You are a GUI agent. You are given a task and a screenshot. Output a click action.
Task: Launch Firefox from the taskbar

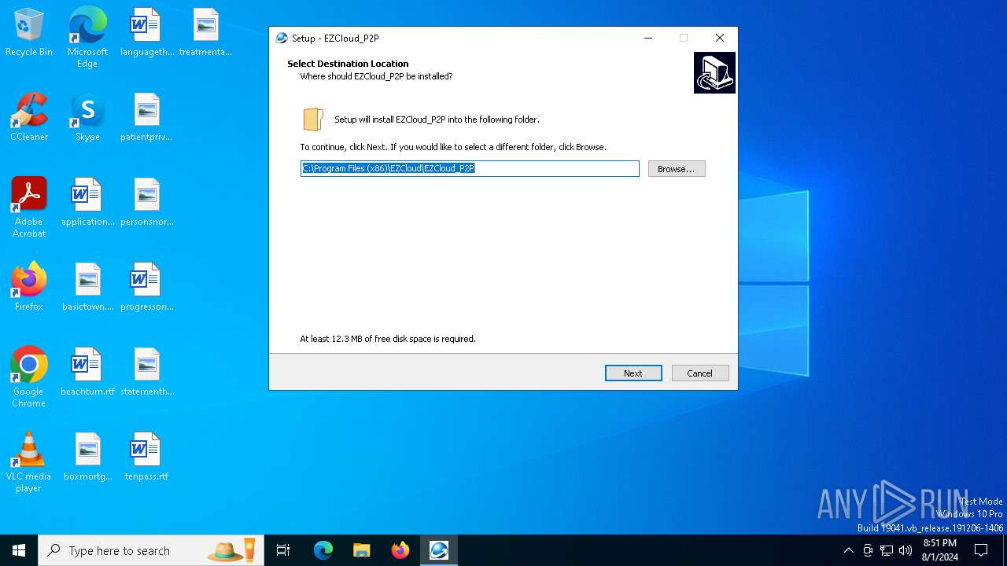click(400, 550)
